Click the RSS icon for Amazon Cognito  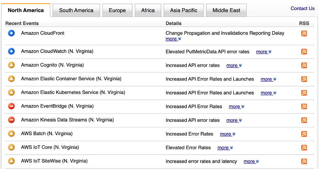[x=304, y=65]
